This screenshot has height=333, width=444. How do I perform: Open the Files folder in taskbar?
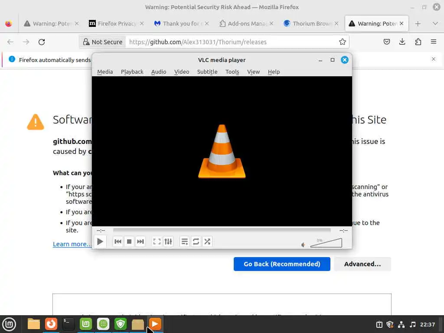(x=34, y=324)
